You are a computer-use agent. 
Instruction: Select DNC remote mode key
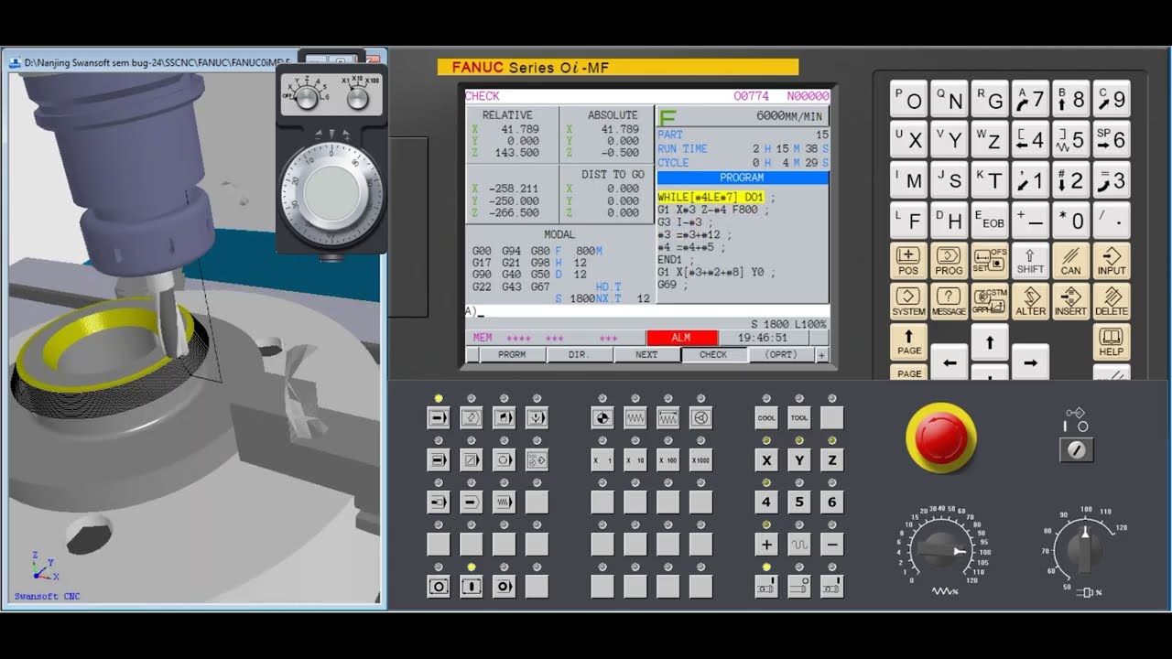(537, 418)
